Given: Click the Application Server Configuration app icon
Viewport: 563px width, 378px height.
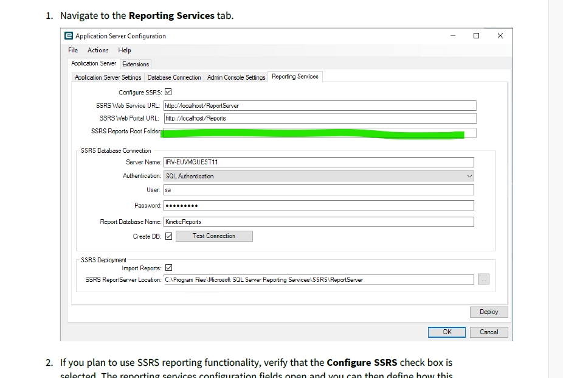Looking at the screenshot, I should tap(69, 35).
